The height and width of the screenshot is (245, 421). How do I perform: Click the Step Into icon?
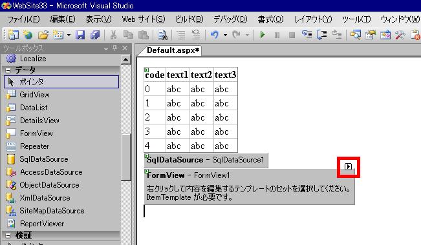pos(307,35)
